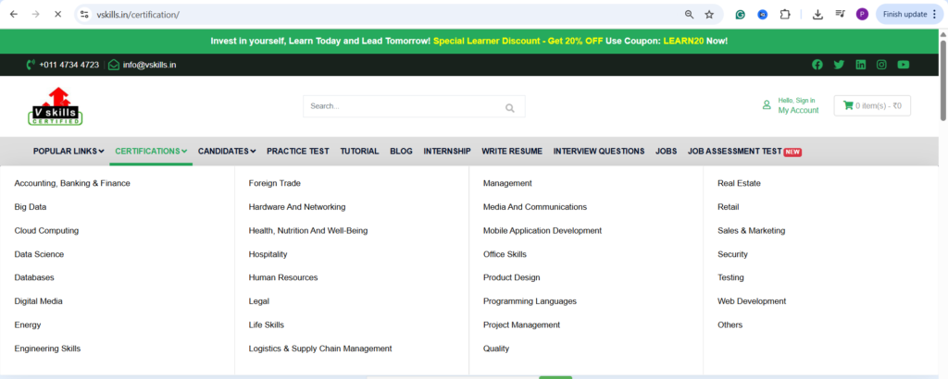Screen dimensions: 948x379
Task: Open Vskills YouTube icon
Action: point(904,65)
